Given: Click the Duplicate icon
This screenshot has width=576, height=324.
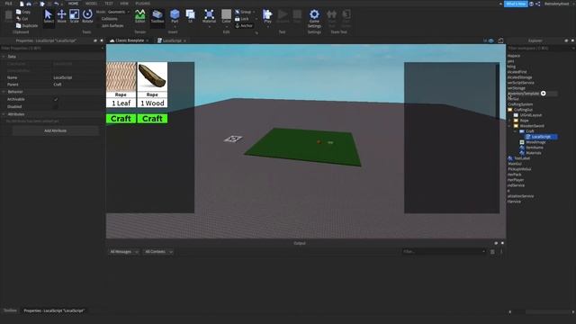Looking at the screenshot, I should tap(18, 25).
